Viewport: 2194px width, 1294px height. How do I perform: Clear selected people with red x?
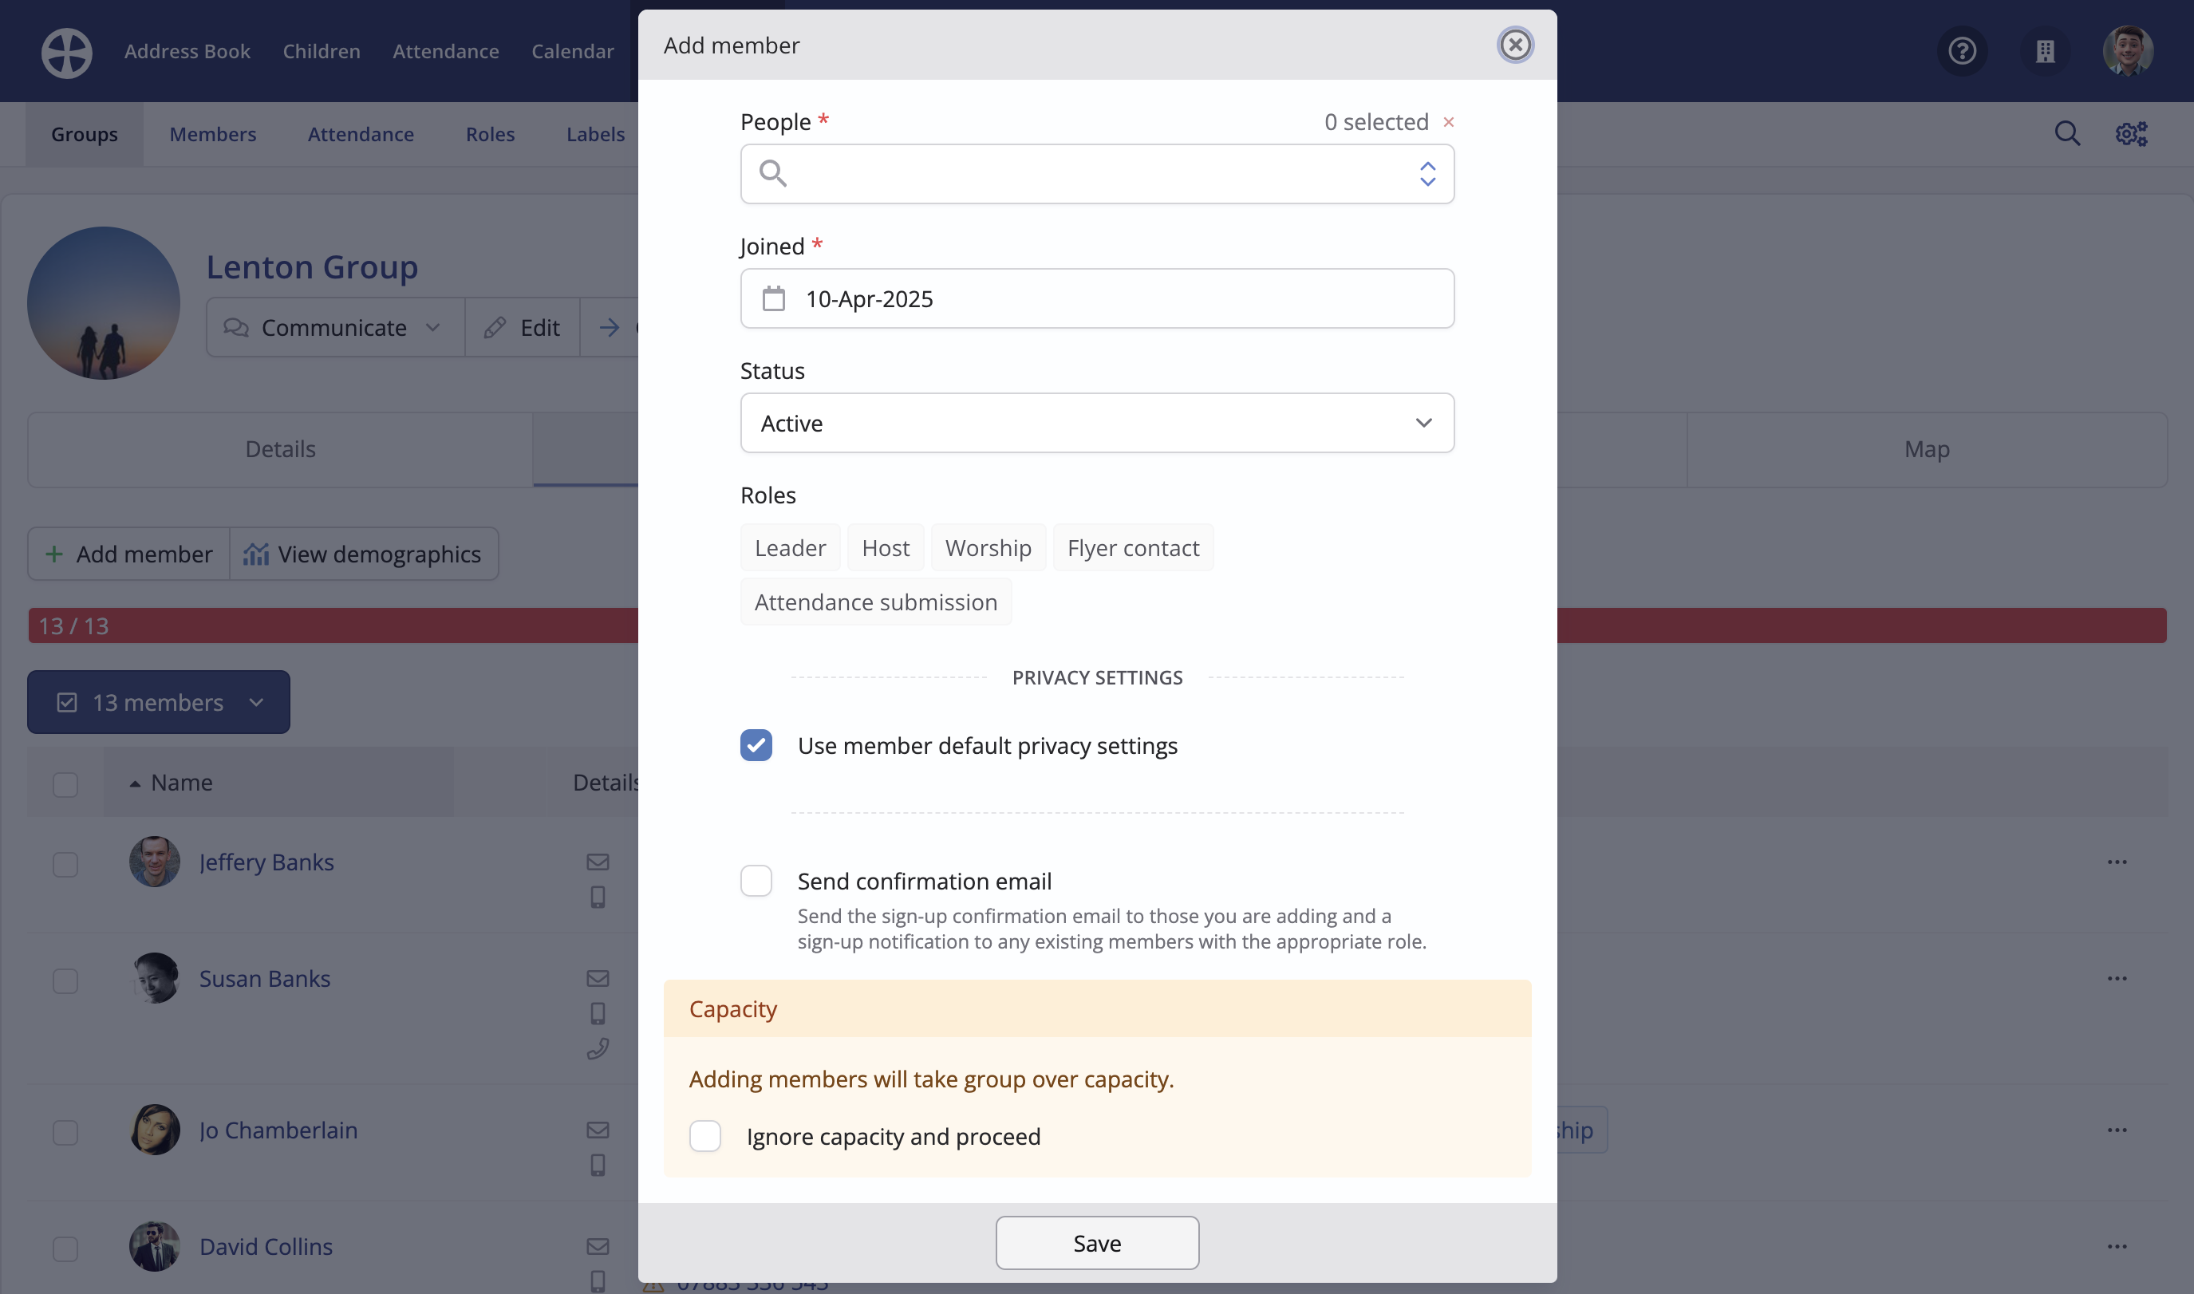1447,122
